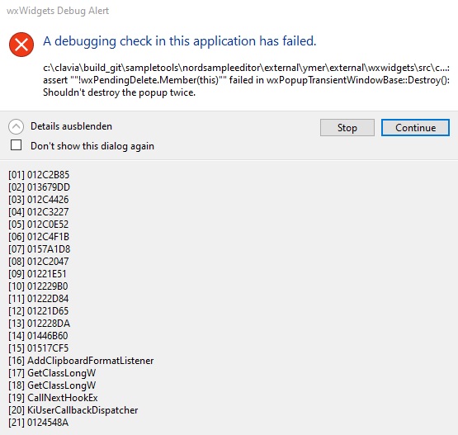Select stack frame [08] 012C2047
458x435 pixels.
tap(39, 262)
